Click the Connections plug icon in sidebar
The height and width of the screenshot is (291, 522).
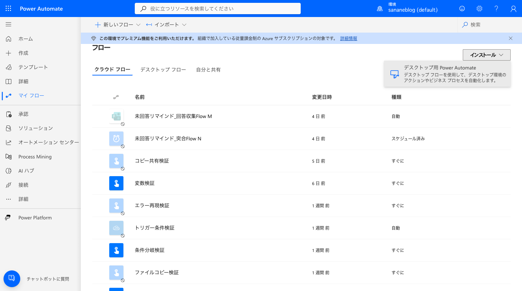(9, 185)
